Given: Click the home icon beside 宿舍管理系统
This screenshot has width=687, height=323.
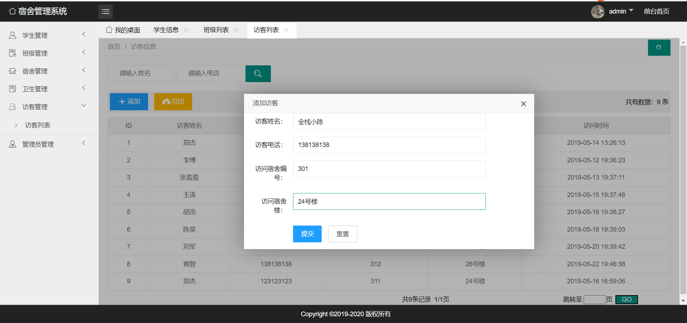Looking at the screenshot, I should pyautogui.click(x=13, y=11).
